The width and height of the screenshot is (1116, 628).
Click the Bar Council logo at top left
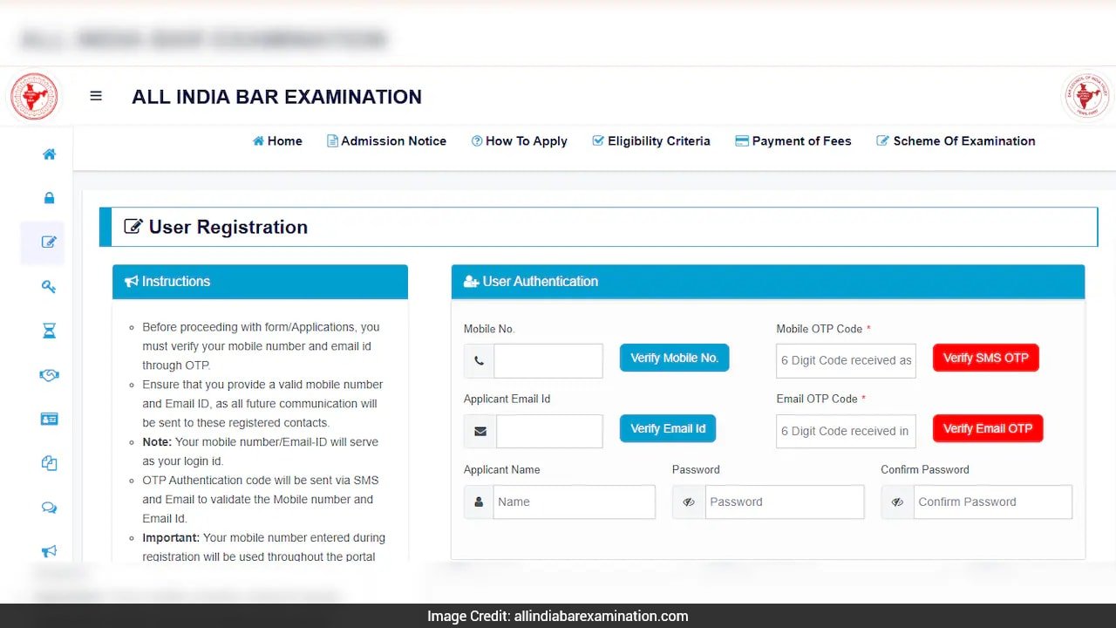pyautogui.click(x=34, y=97)
